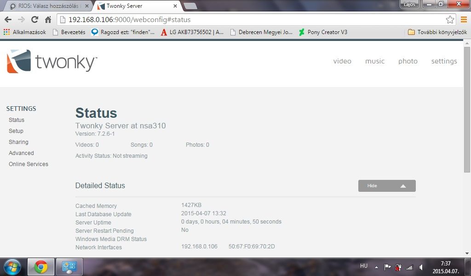Open the video section
The width and height of the screenshot is (471, 276).
[342, 61]
